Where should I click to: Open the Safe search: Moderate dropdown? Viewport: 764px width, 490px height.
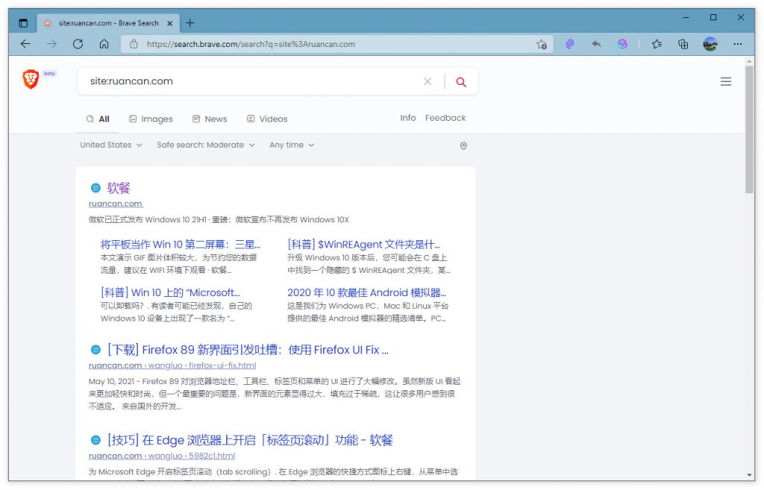[205, 145]
